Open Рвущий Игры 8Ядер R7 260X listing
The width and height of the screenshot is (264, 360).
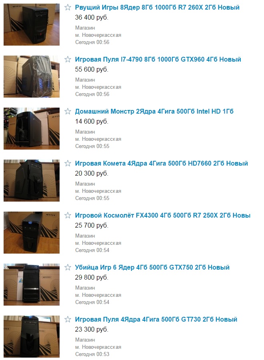coord(157,7)
